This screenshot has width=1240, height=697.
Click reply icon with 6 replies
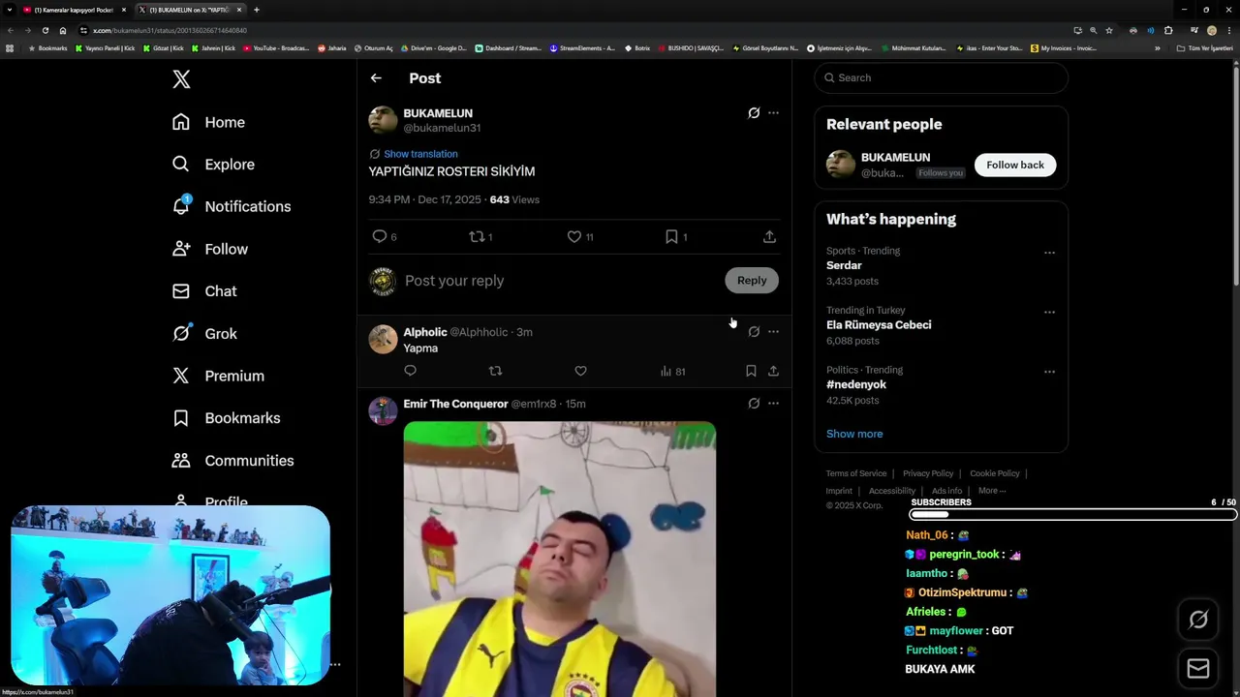385,236
